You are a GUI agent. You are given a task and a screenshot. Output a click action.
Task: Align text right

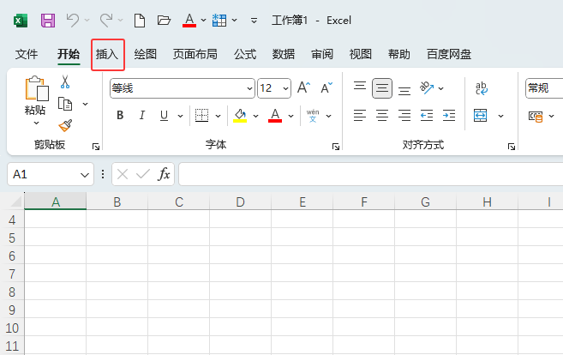click(404, 116)
